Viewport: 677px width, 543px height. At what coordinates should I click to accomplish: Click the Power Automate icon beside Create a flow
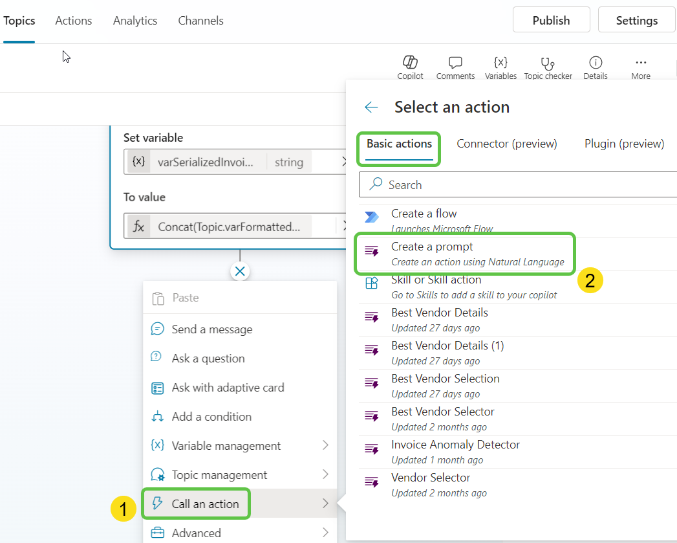pos(371,213)
